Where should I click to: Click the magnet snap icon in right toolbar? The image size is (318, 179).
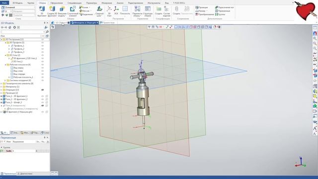(315, 33)
